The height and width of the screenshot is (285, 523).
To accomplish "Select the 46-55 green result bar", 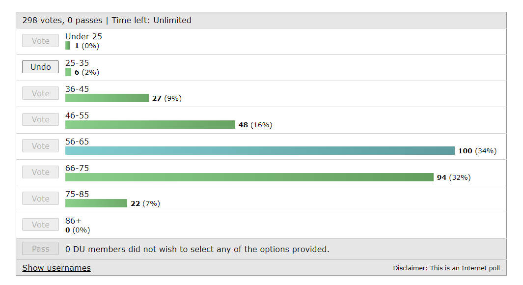I will click(x=150, y=125).
